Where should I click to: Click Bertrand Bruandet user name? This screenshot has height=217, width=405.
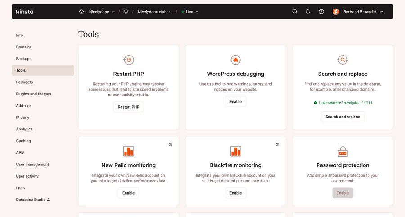click(360, 12)
